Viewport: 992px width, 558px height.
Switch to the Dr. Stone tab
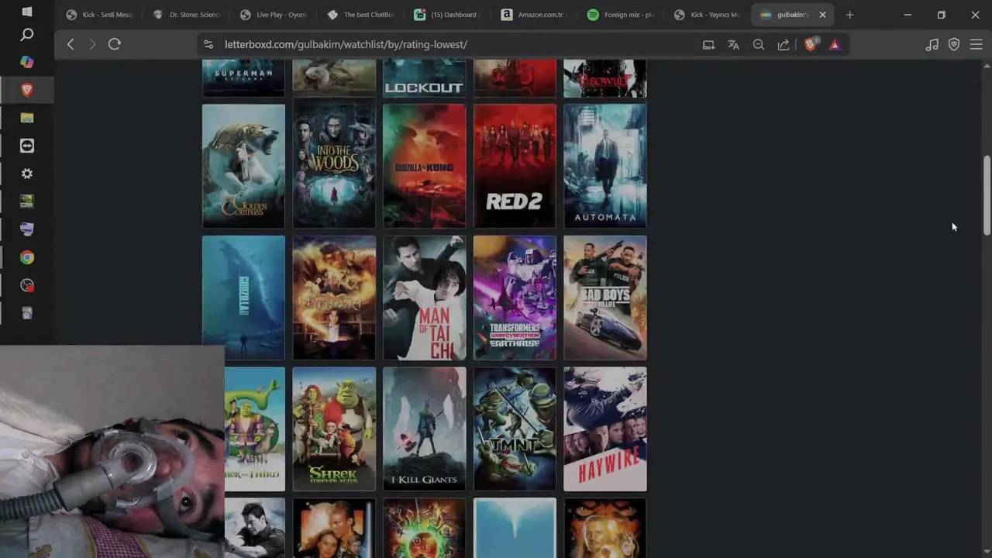click(x=187, y=15)
